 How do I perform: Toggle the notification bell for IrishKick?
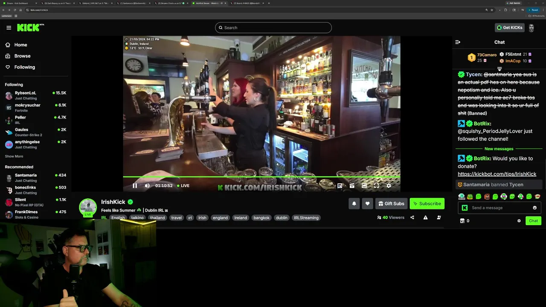pos(354,204)
